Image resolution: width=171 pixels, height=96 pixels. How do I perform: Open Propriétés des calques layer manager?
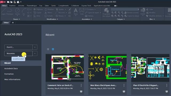coord(106,13)
